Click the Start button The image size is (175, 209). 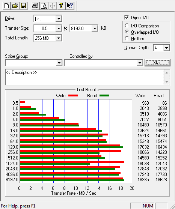tap(157, 63)
